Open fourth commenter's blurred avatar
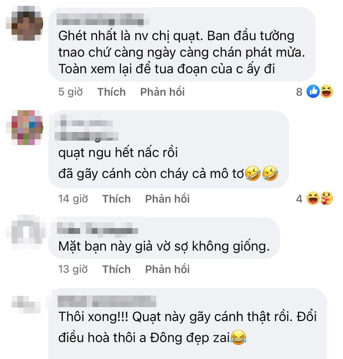Image resolution: width=343 pixels, height=359 pixels. [26, 304]
